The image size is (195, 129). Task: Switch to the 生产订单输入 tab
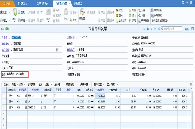41,3
